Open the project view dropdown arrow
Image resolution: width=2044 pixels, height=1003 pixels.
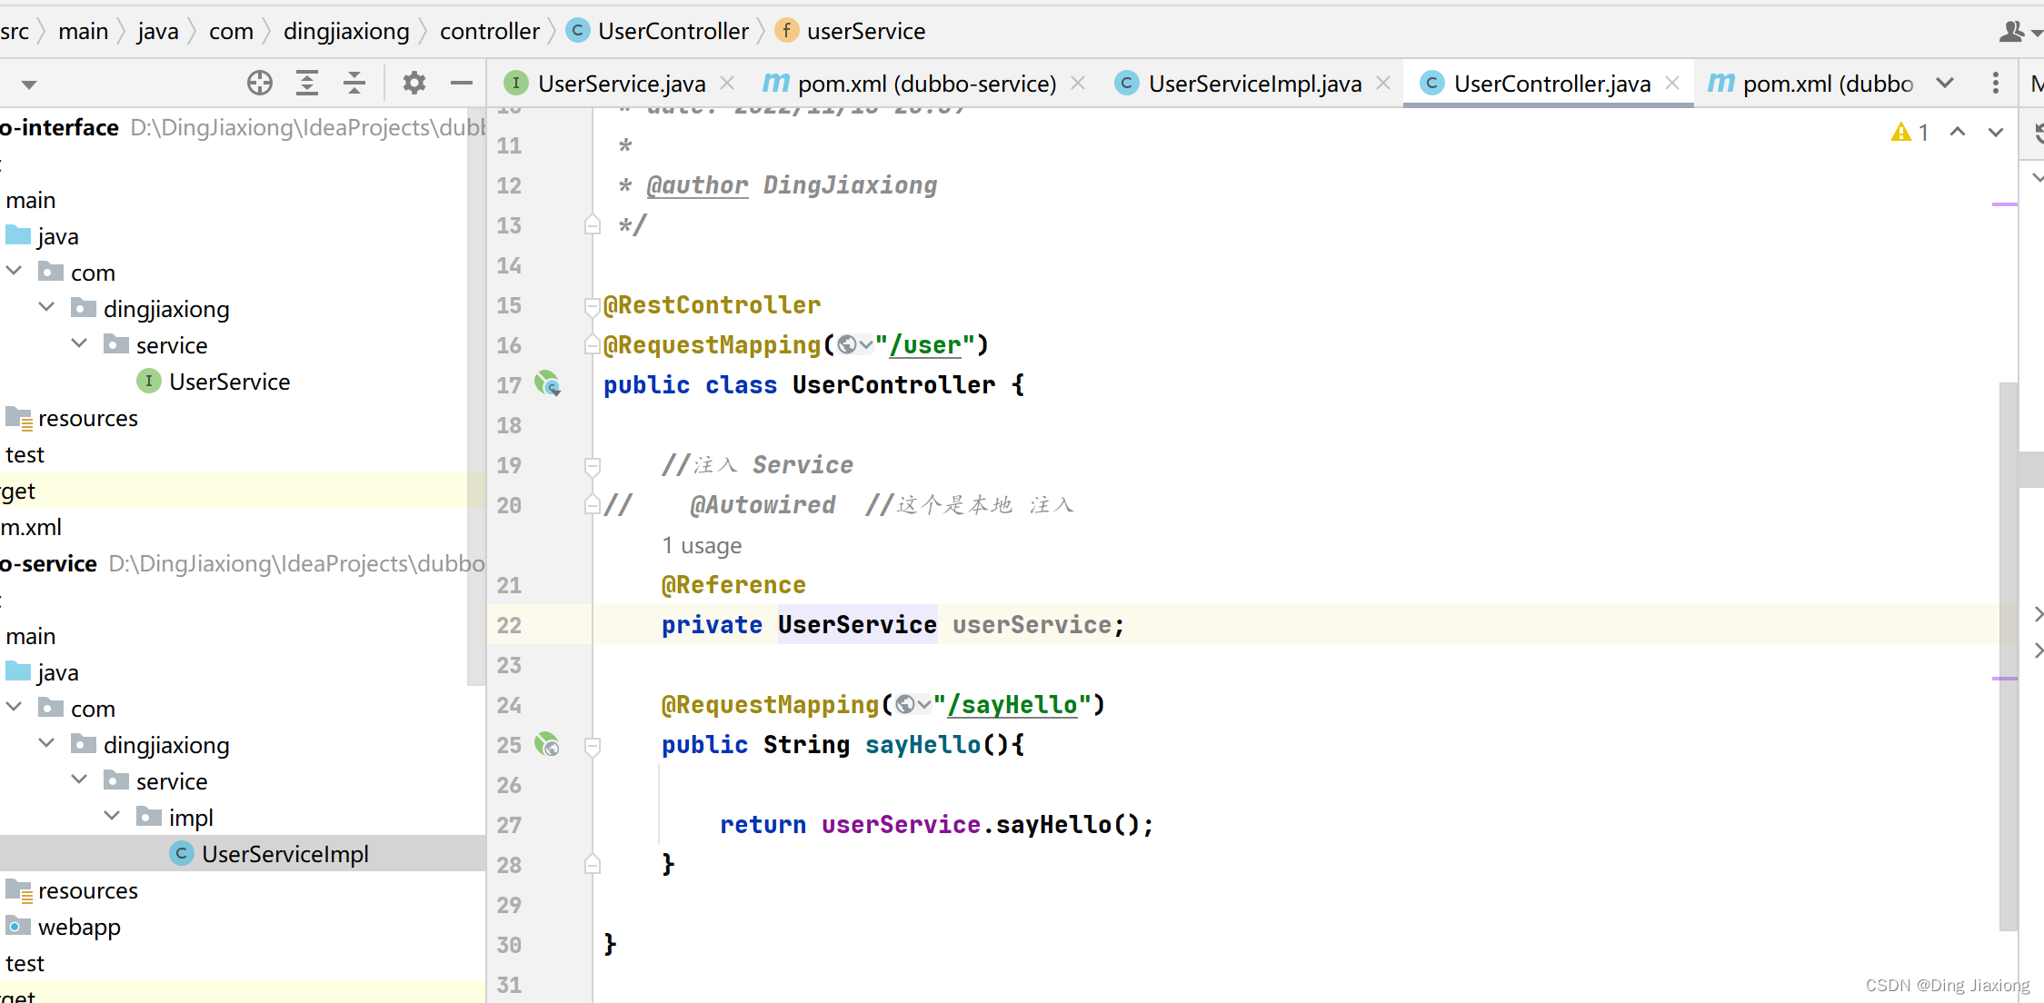[x=29, y=84]
